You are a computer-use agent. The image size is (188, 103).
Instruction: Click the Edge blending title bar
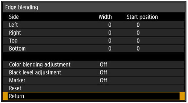point(94,7)
